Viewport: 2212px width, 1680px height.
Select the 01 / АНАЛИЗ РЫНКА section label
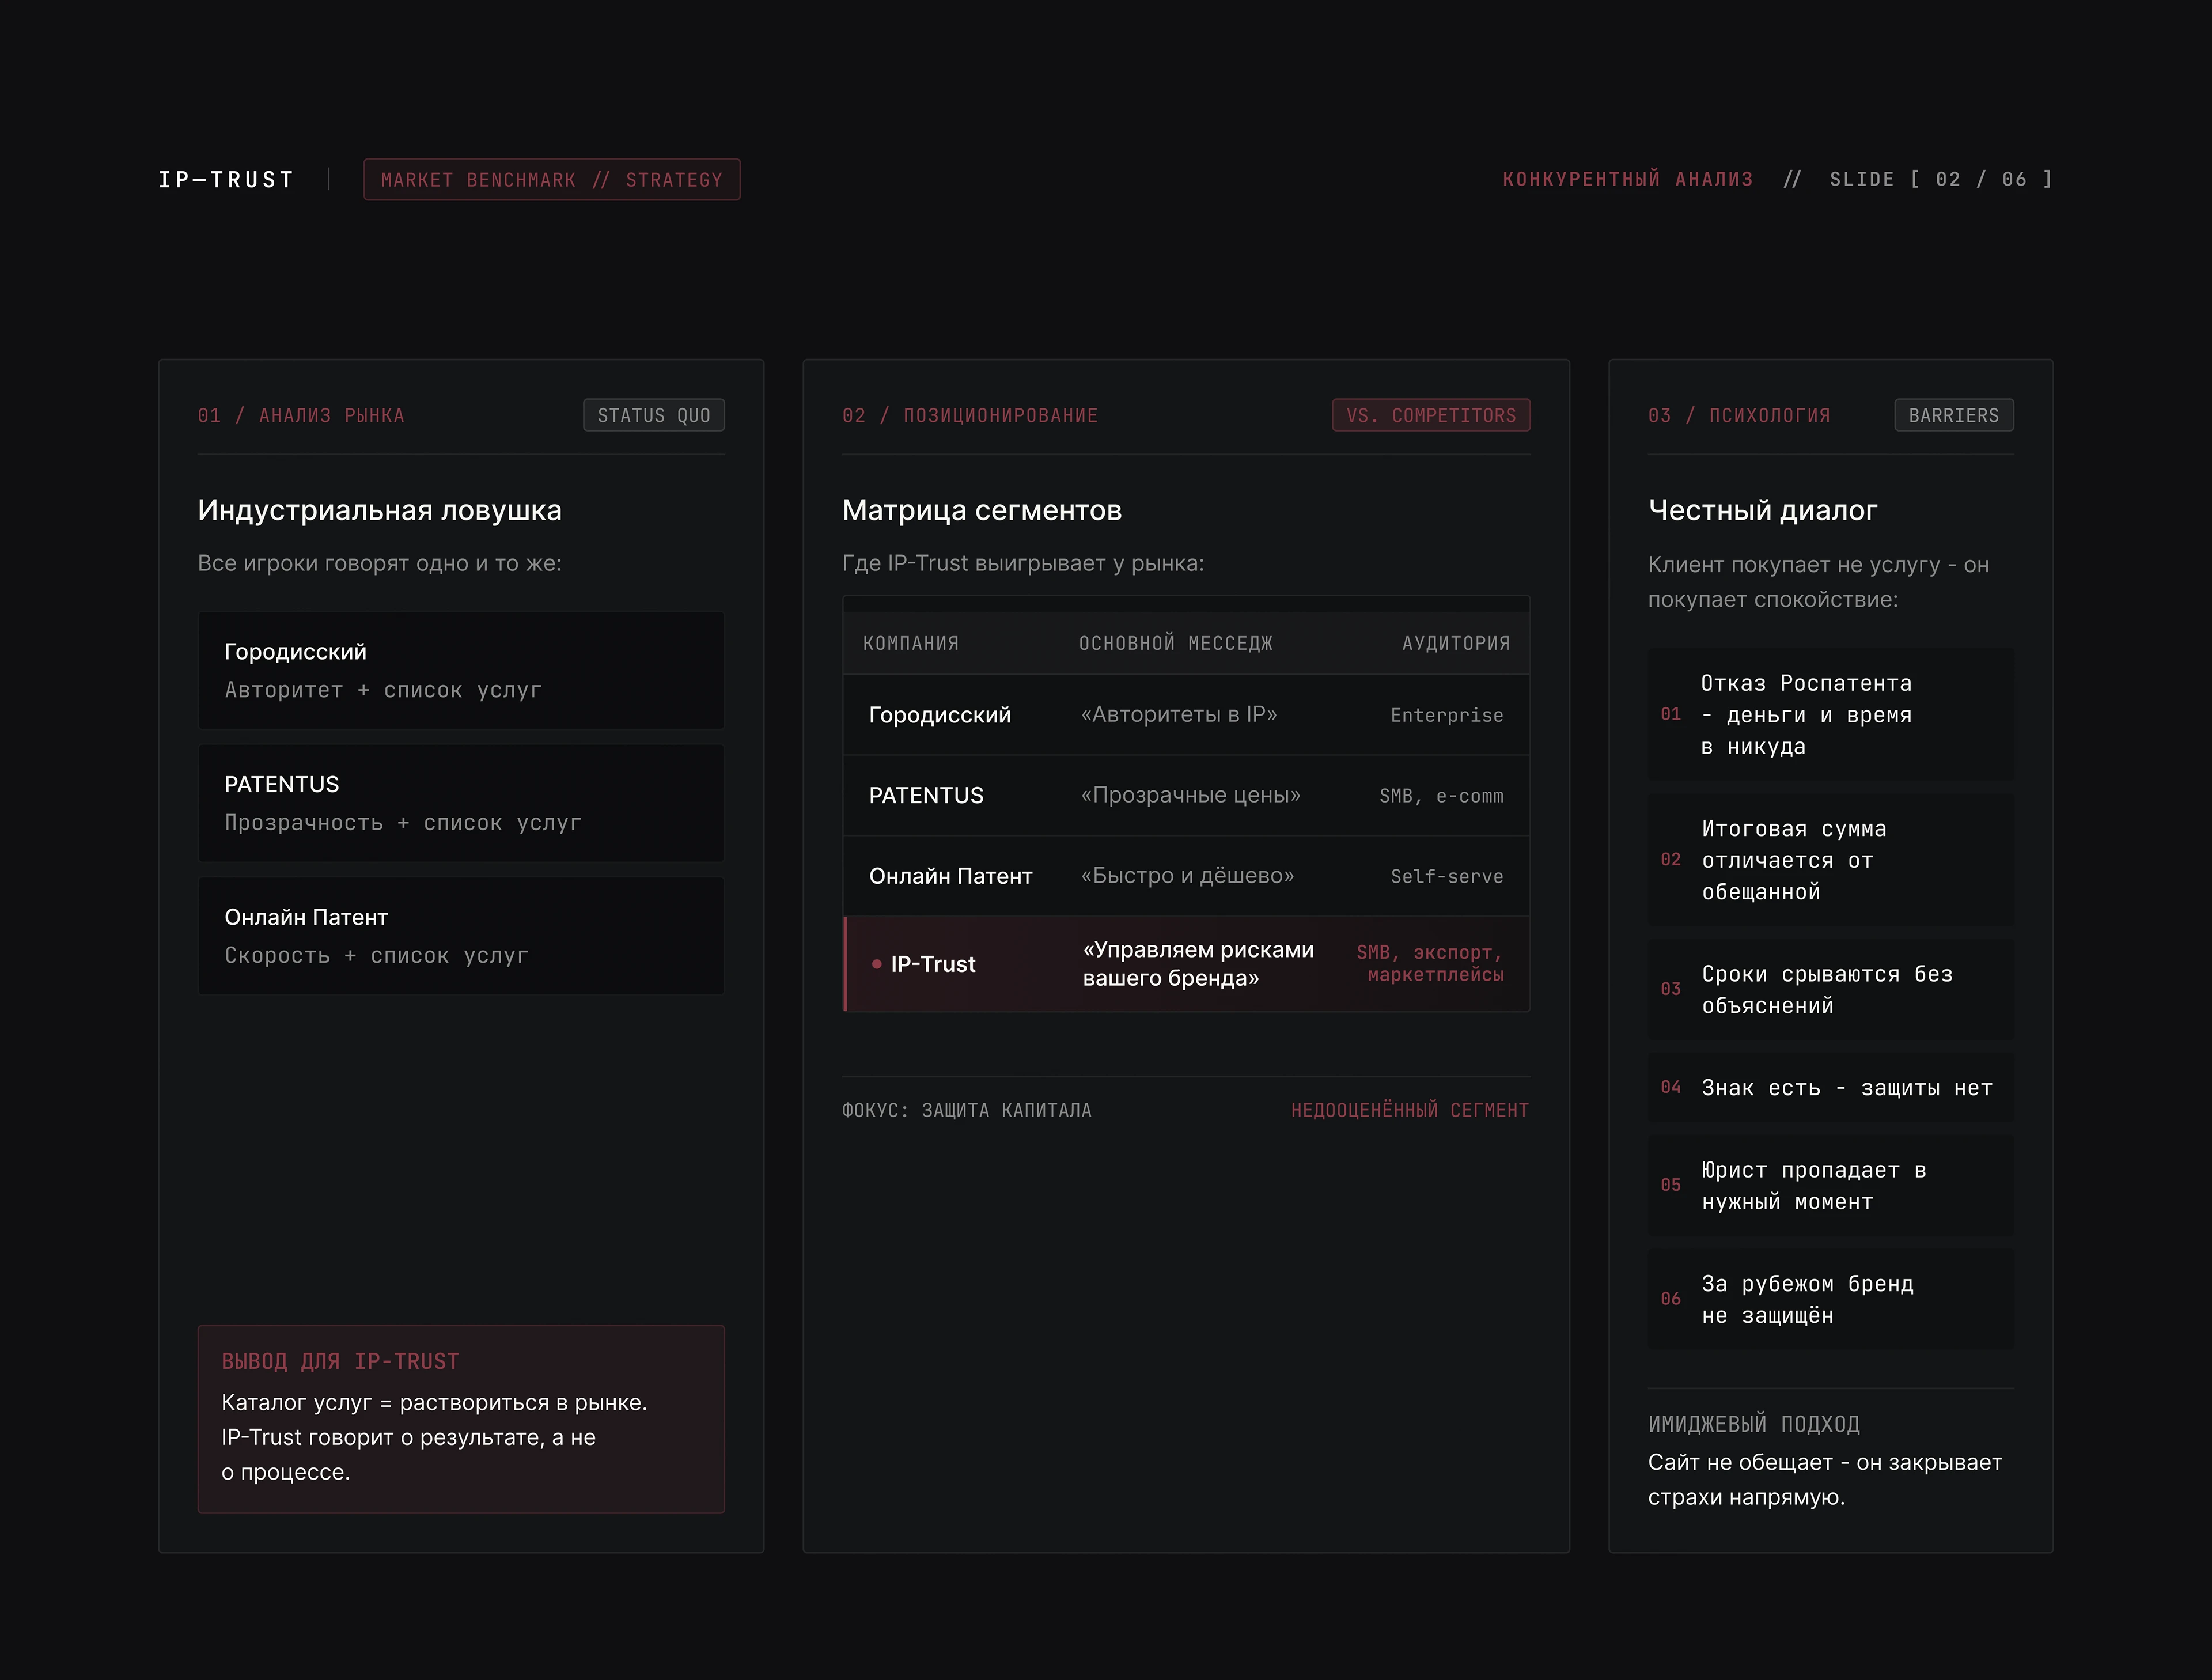click(x=301, y=415)
